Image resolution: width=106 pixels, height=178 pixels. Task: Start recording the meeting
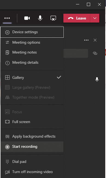tap(32, 147)
